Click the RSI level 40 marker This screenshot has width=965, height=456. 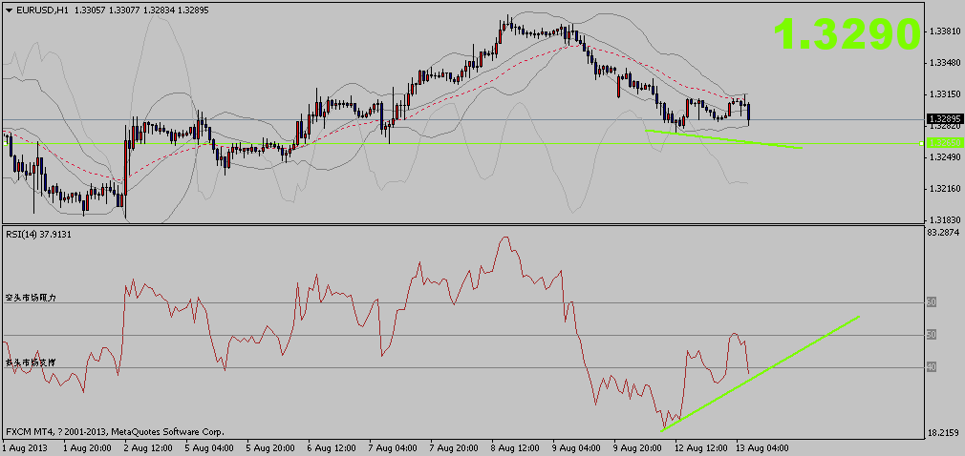(932, 367)
